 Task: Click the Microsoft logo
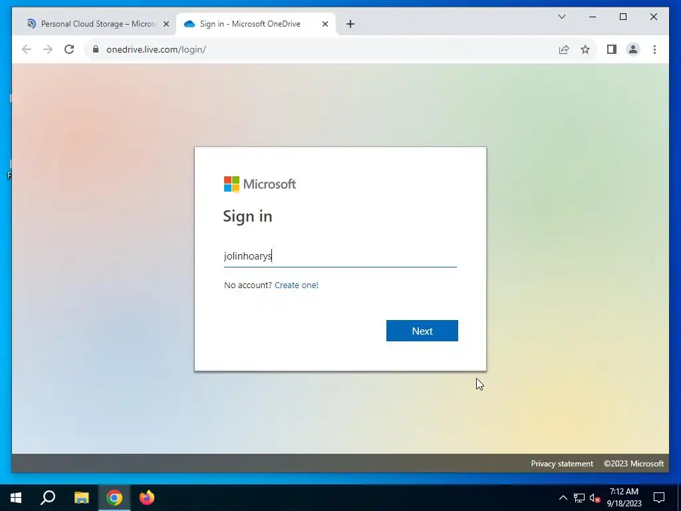click(260, 184)
